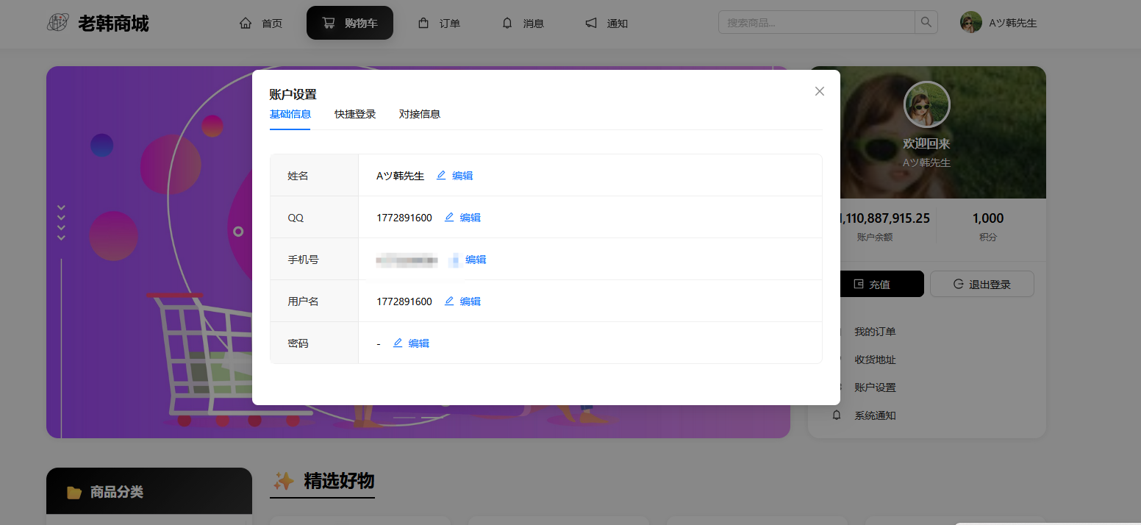Open the user avatar in header

pyautogui.click(x=970, y=23)
